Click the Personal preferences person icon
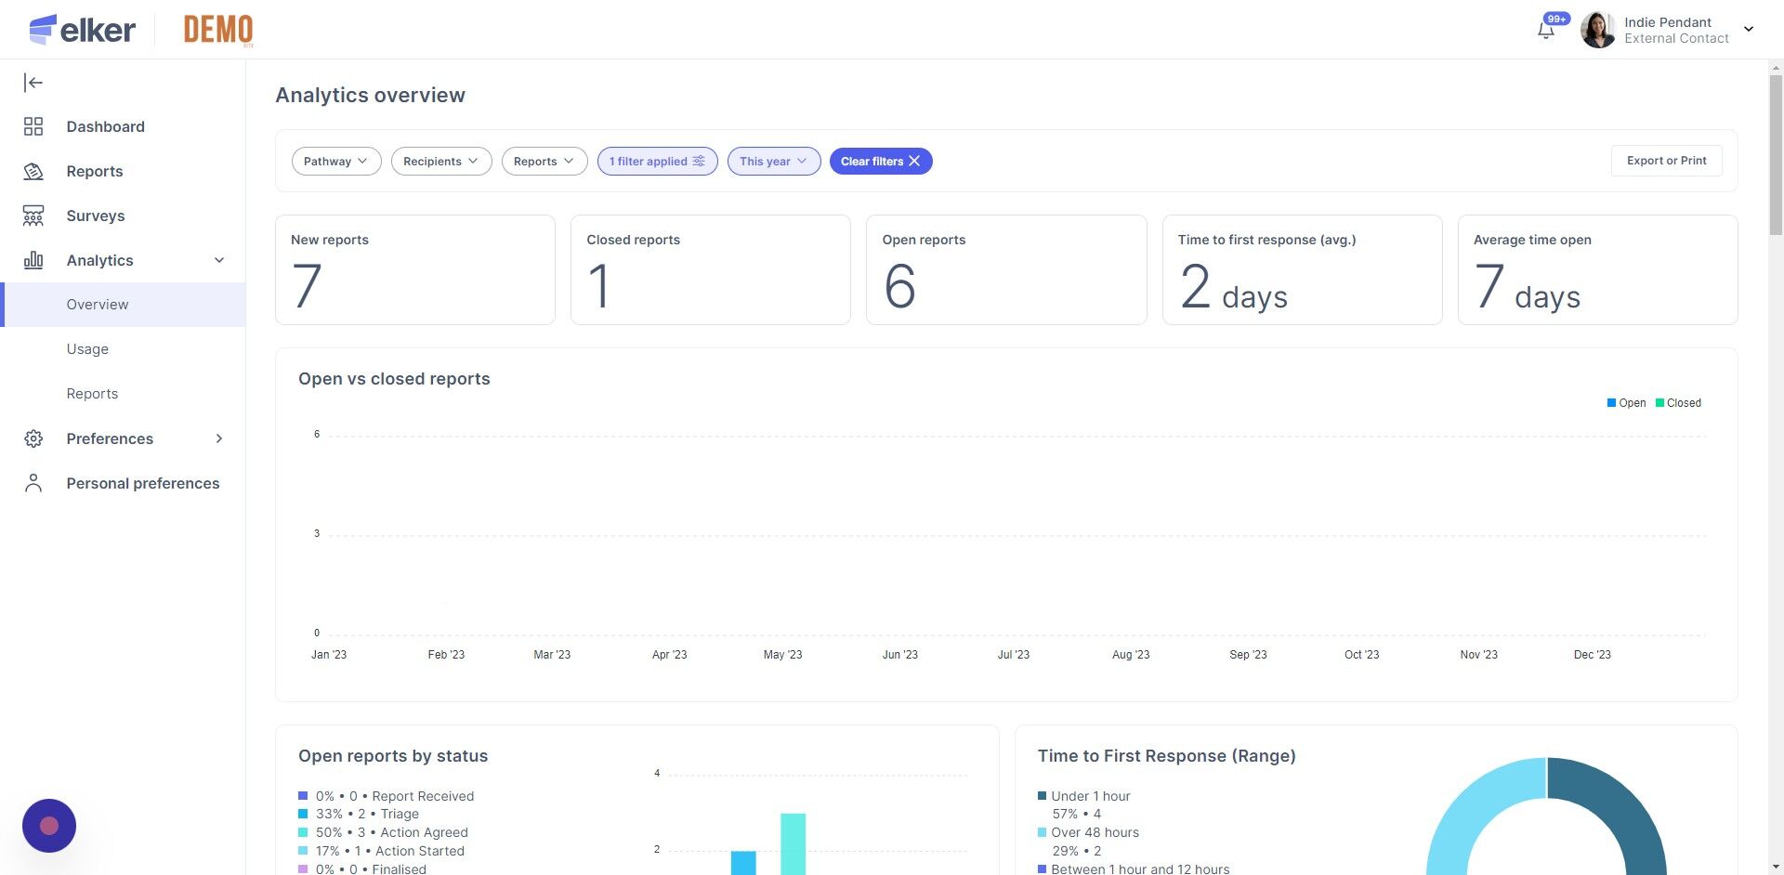This screenshot has width=1784, height=875. click(33, 483)
